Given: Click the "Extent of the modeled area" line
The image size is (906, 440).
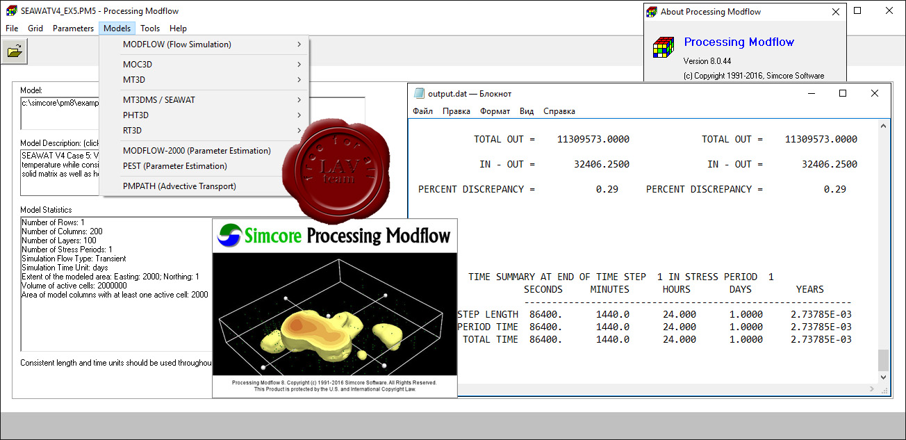Looking at the screenshot, I should 110,277.
